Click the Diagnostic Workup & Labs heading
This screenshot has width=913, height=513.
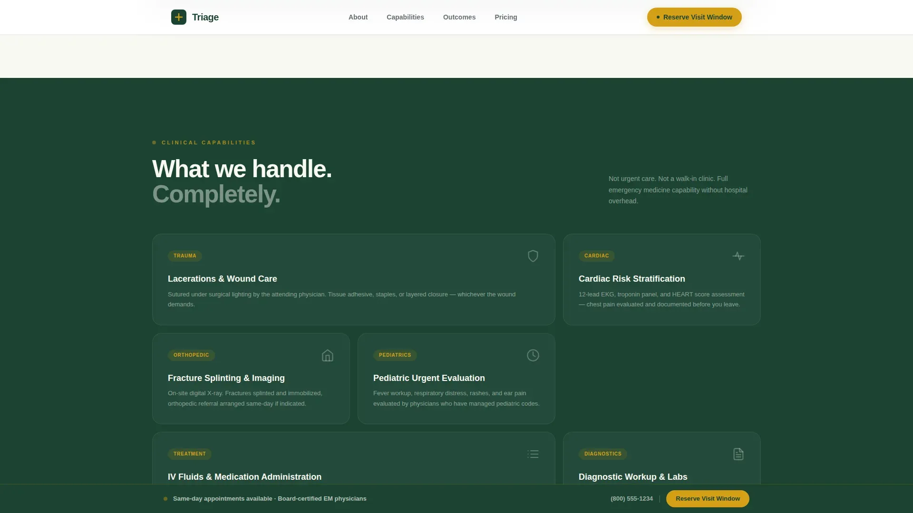tap(633, 477)
